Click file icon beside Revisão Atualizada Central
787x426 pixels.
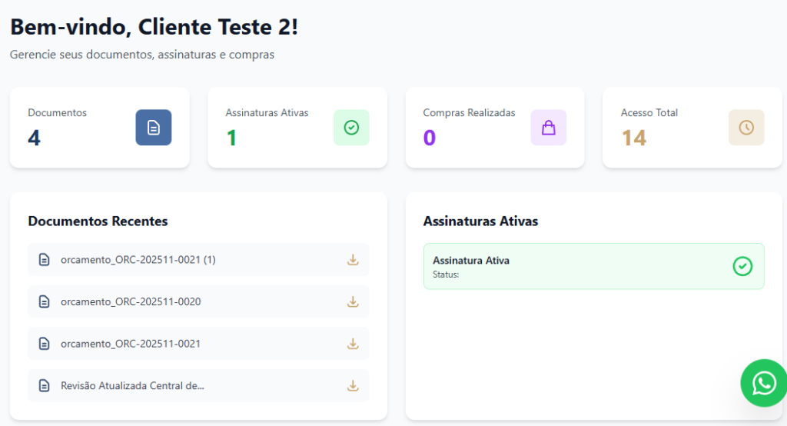45,385
